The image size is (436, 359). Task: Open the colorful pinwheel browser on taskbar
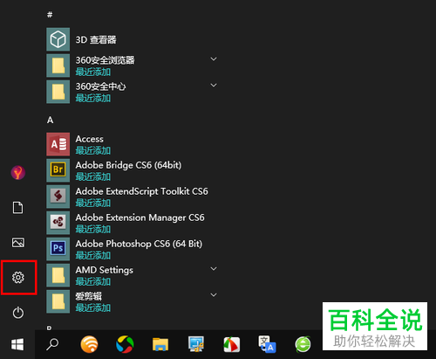click(125, 344)
